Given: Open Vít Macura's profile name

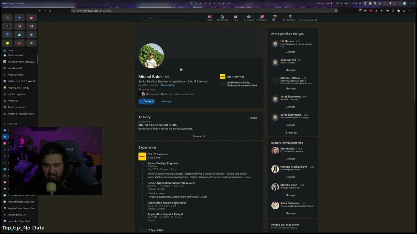Looking at the screenshot, I should coord(287,41).
